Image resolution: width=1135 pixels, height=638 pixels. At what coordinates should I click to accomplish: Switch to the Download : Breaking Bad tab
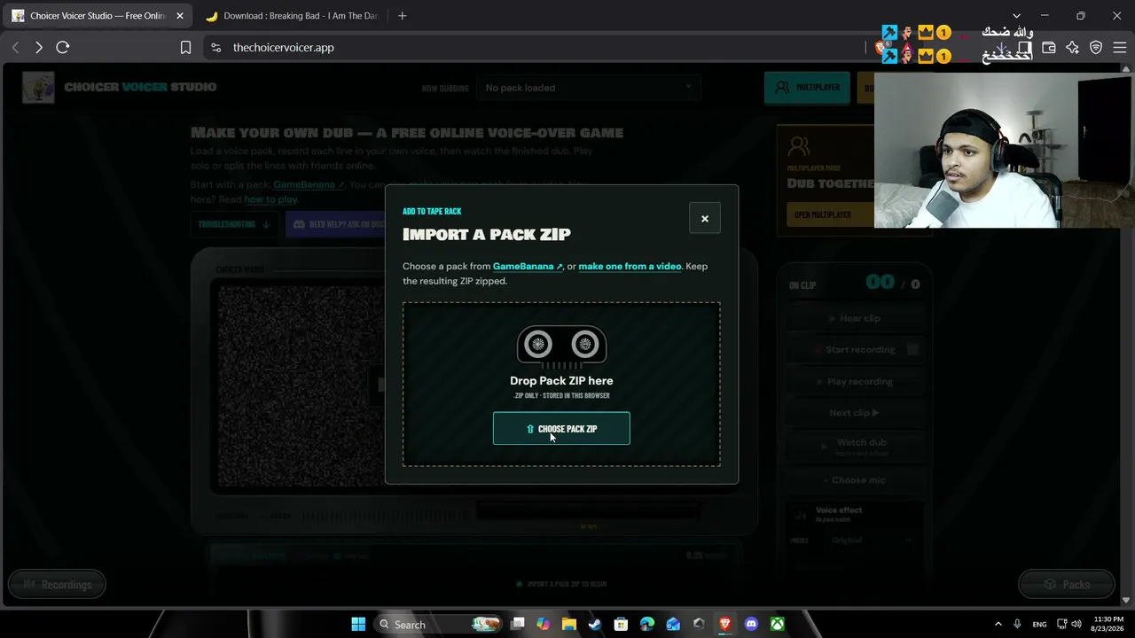291,16
